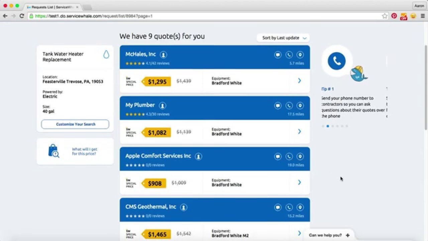Screen dimensions: 428x241
Task: Open Sort by Last update dropdown
Action: [x=283, y=38]
